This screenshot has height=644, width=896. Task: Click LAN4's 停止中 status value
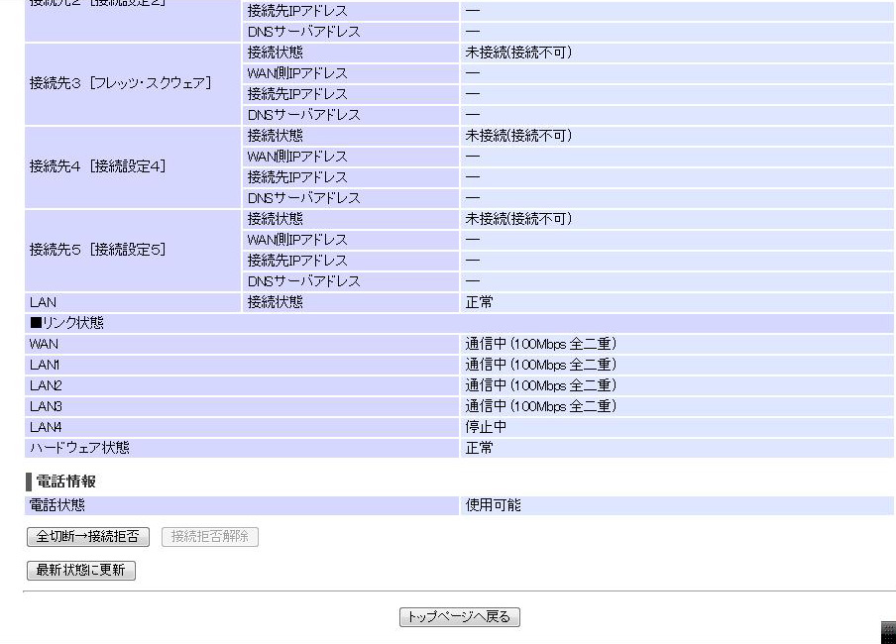[486, 427]
